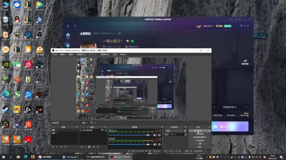Open transition properties gear in OBS
Viewport: 286px width, 160px height.
pyautogui.click(x=185, y=130)
